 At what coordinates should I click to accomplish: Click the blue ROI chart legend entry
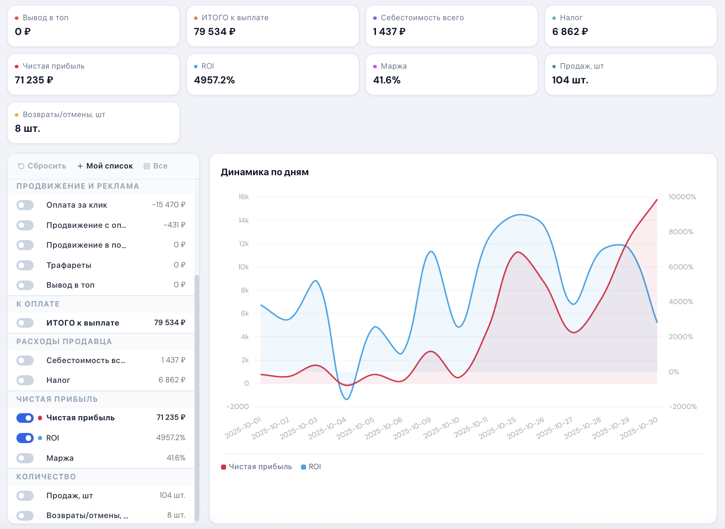(311, 467)
